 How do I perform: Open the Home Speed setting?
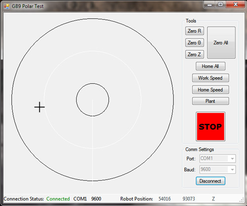pyautogui.click(x=210, y=90)
